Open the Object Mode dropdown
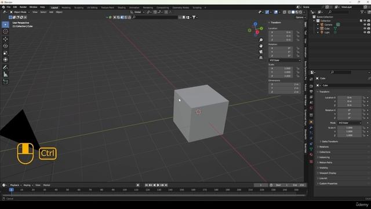This screenshot has width=371, height=209. (20, 12)
